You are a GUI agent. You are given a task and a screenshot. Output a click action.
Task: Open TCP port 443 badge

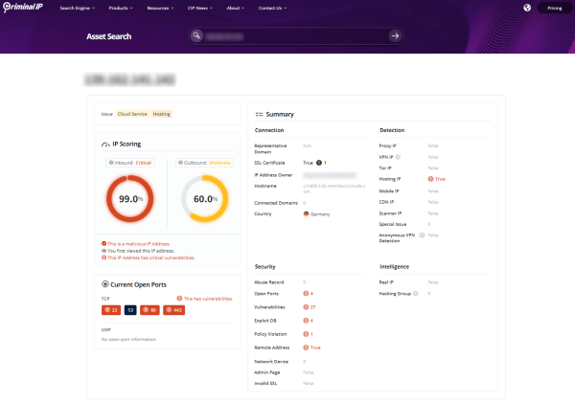[173, 310]
